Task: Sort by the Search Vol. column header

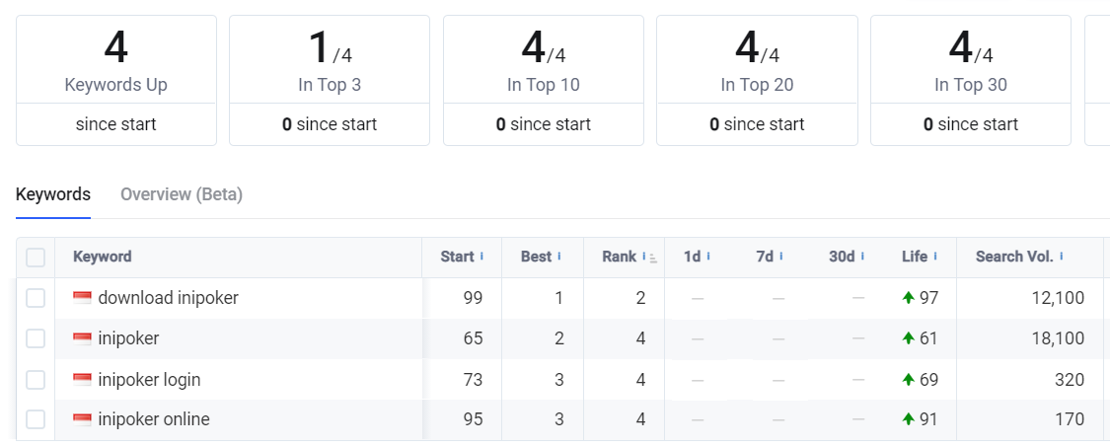Action: click(x=1011, y=257)
